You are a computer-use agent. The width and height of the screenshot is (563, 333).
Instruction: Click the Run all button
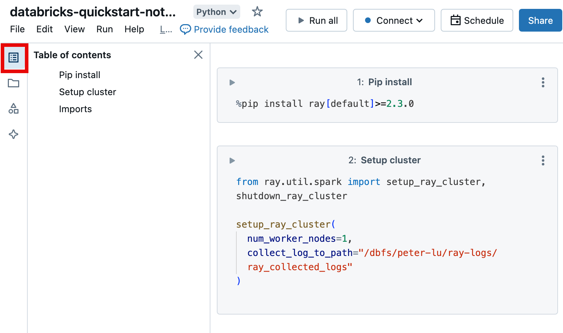point(316,21)
